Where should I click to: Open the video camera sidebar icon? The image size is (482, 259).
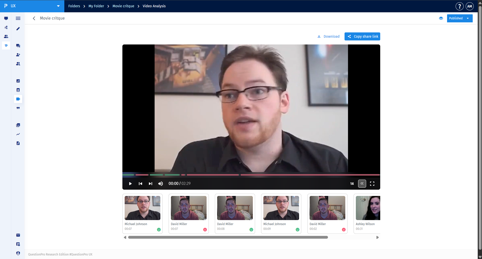(x=18, y=99)
